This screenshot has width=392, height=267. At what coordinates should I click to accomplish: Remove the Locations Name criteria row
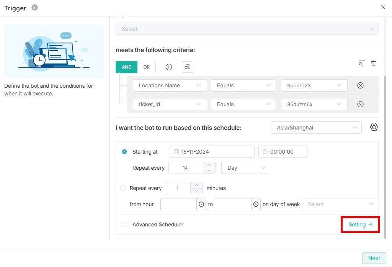pos(360,85)
